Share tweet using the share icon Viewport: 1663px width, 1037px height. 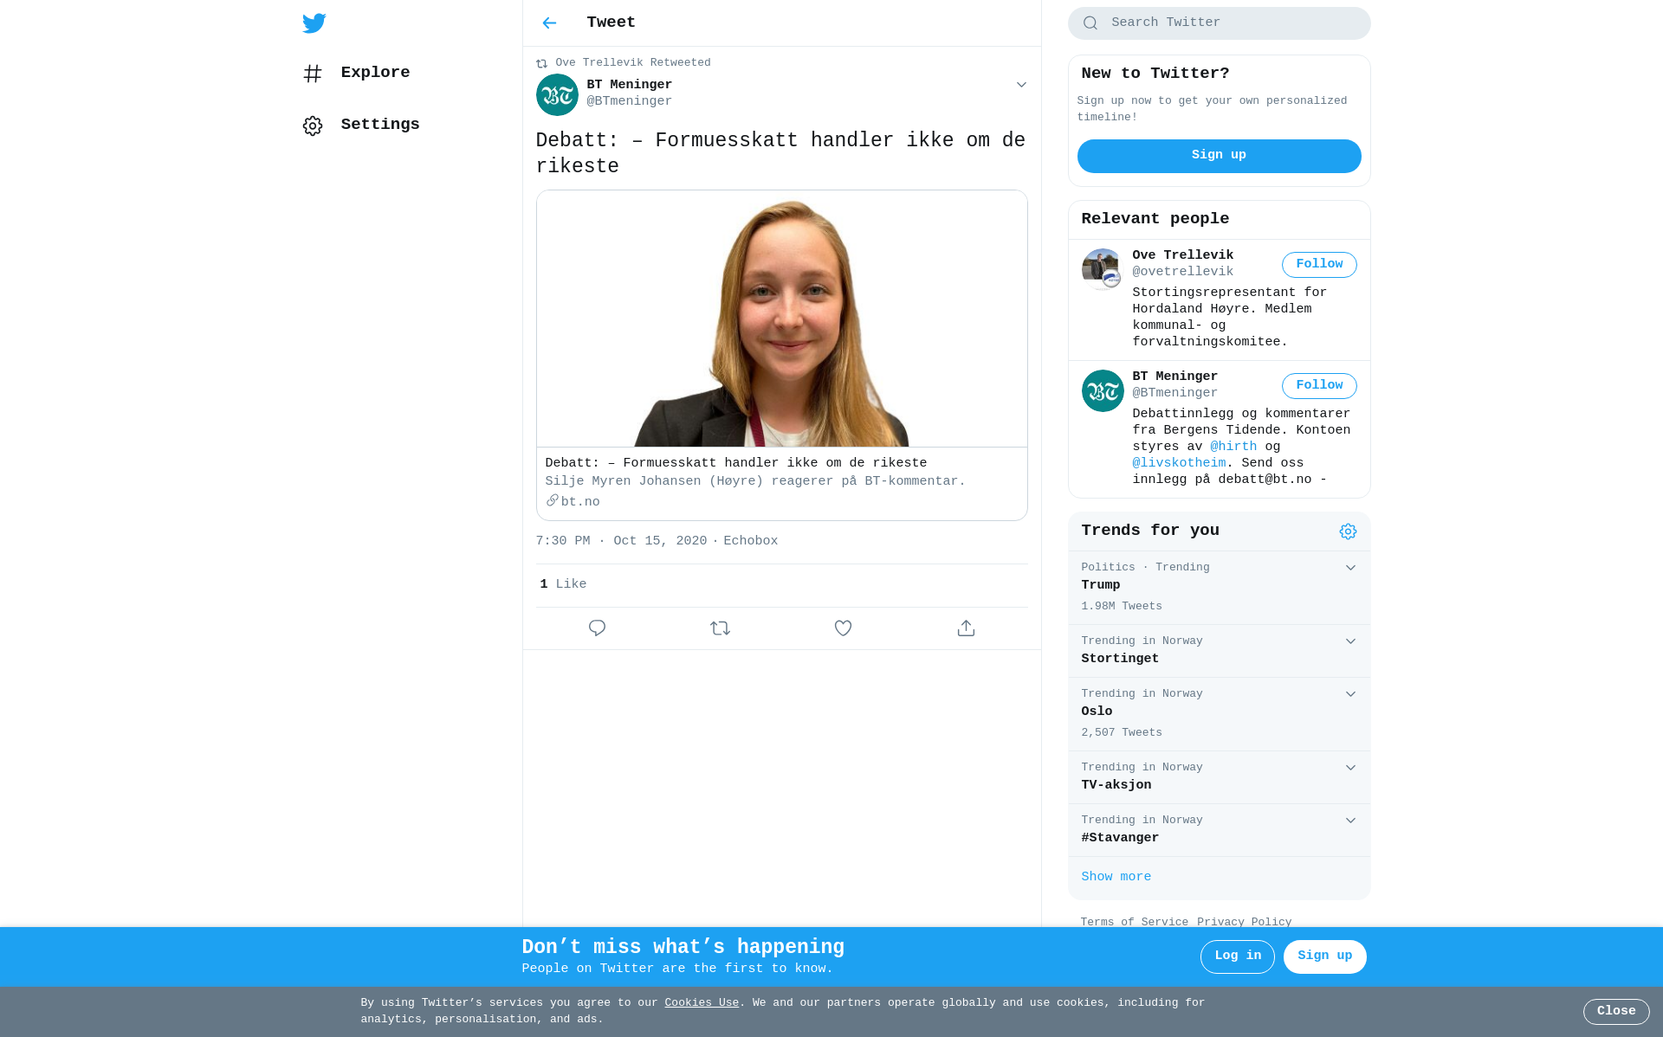coord(966,628)
